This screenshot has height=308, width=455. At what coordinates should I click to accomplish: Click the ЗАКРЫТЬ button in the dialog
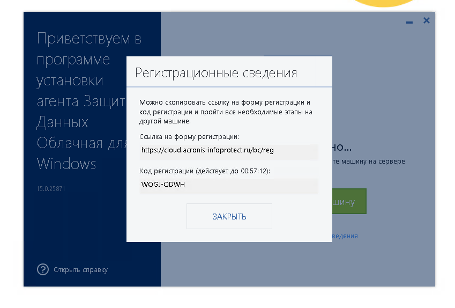[229, 216]
